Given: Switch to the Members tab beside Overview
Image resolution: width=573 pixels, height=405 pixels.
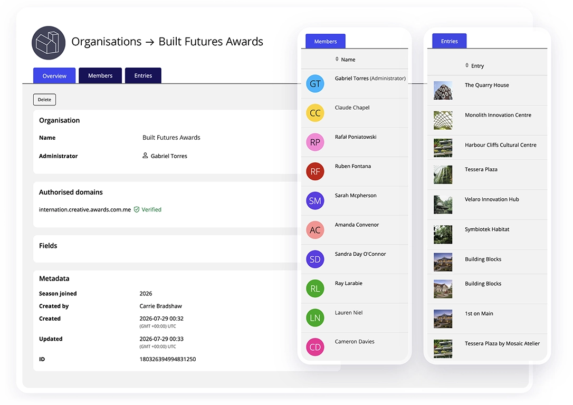Looking at the screenshot, I should pos(100,75).
